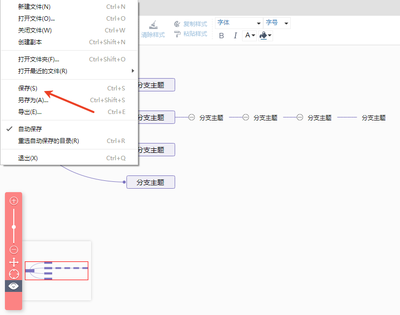Choose 关闭文件(W) menu item
The height and width of the screenshot is (315, 400).
tap(69, 30)
